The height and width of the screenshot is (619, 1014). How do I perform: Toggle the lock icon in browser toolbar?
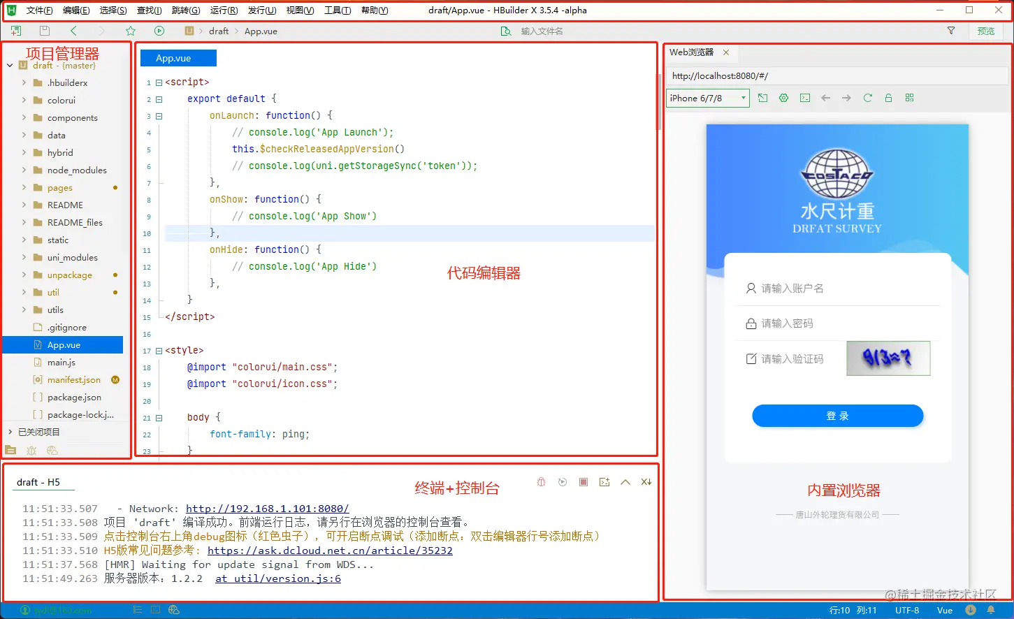click(888, 98)
